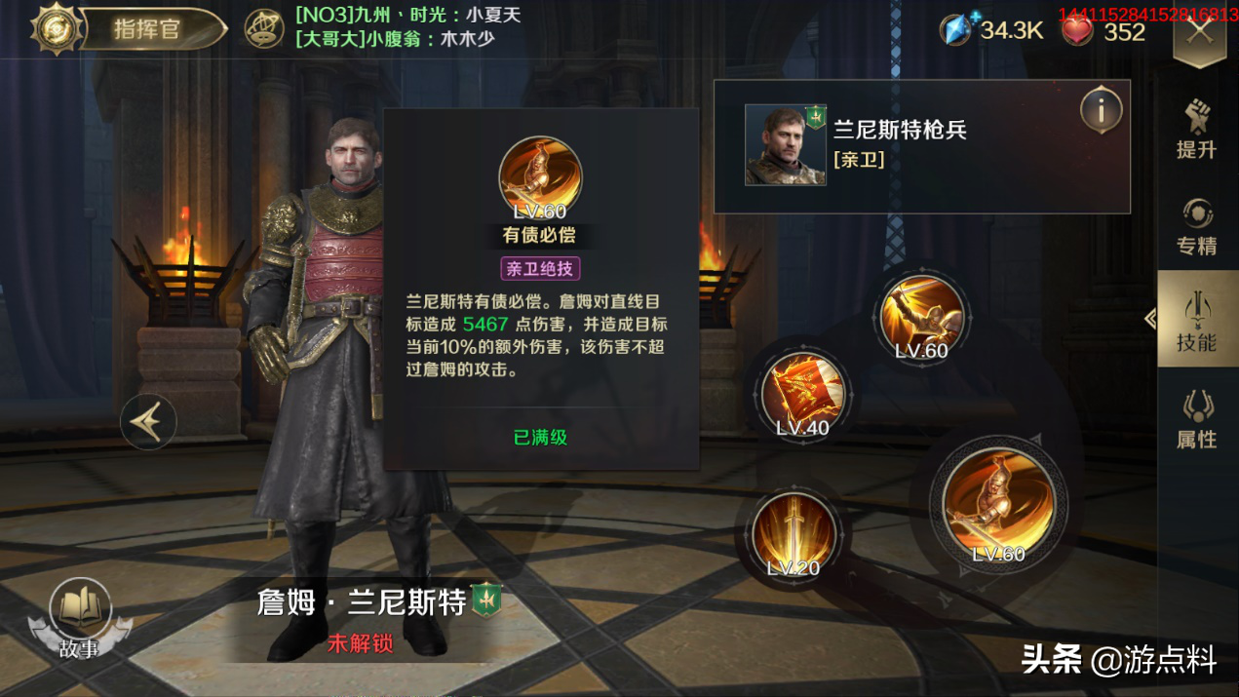
Task: Open the 属性 attributes tab
Action: click(x=1197, y=420)
